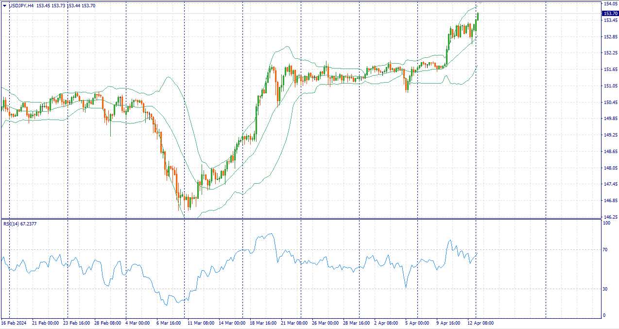This screenshot has height=329, width=619.
Task: Click the triangle arrow beside USDJPY,H4
Action: pyautogui.click(x=5, y=6)
